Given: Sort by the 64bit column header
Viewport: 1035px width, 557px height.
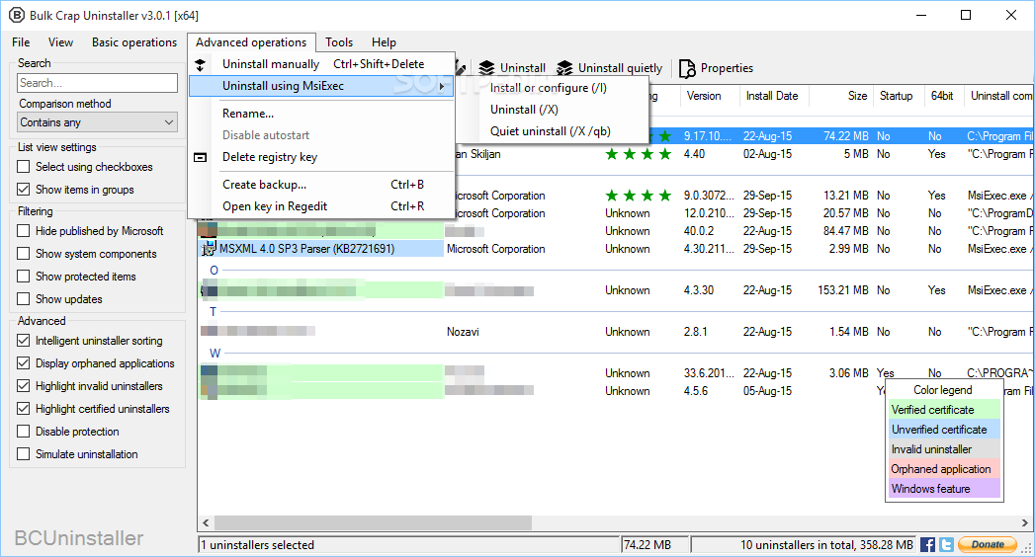Looking at the screenshot, I should [943, 96].
